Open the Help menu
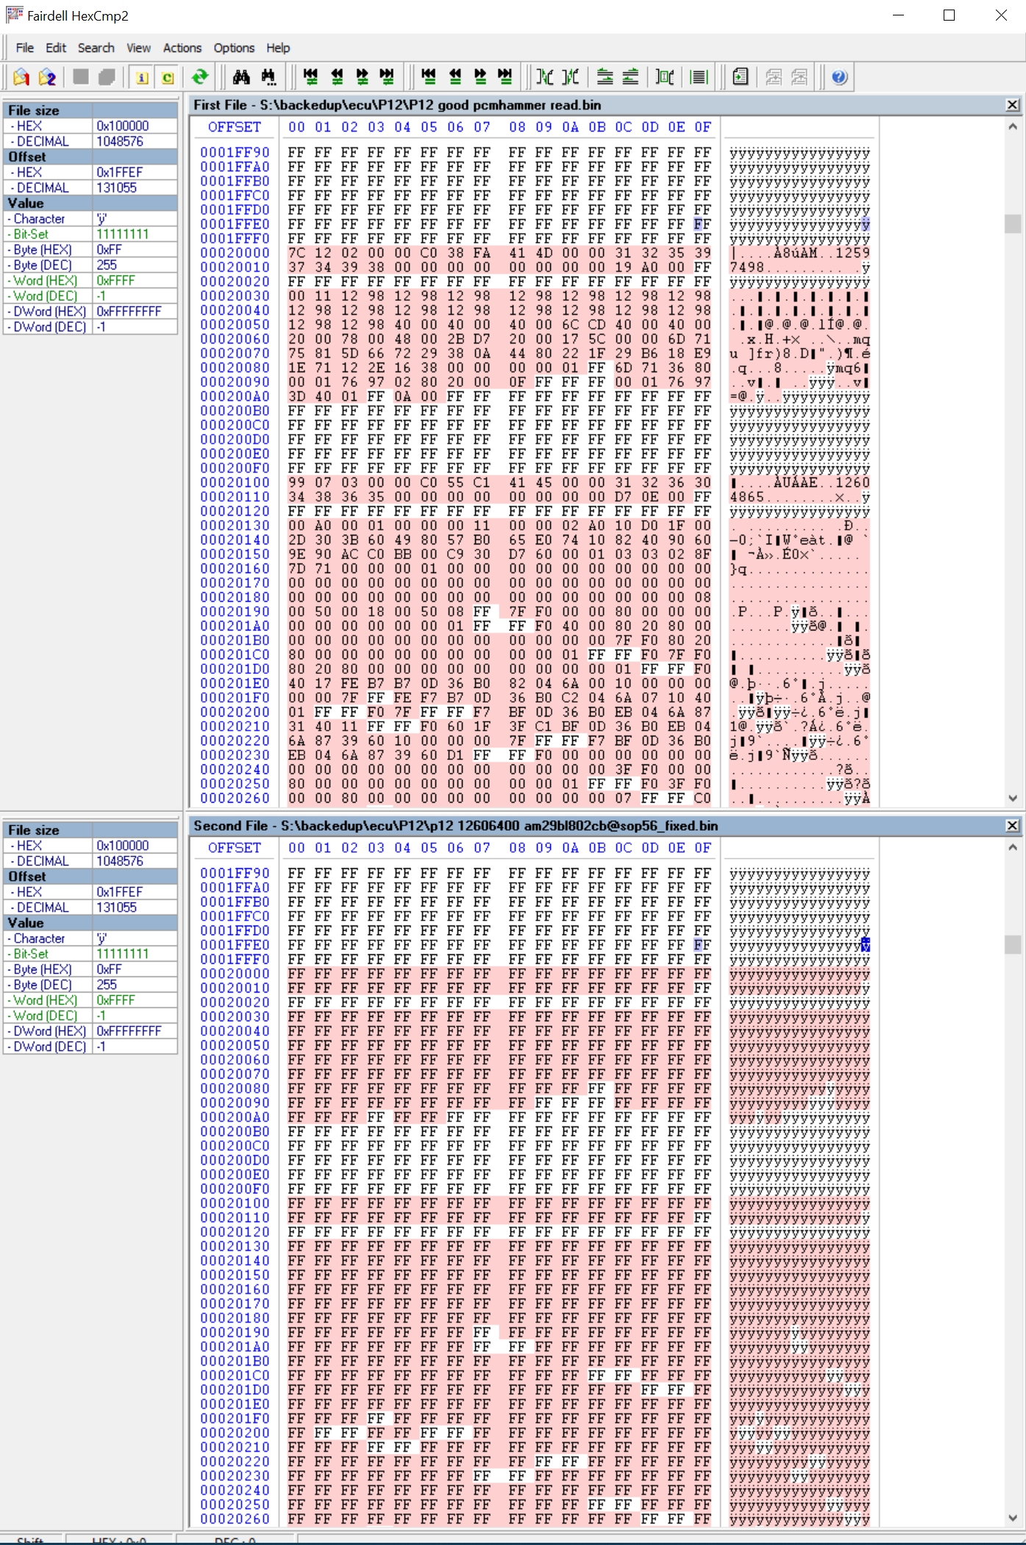 click(x=278, y=48)
